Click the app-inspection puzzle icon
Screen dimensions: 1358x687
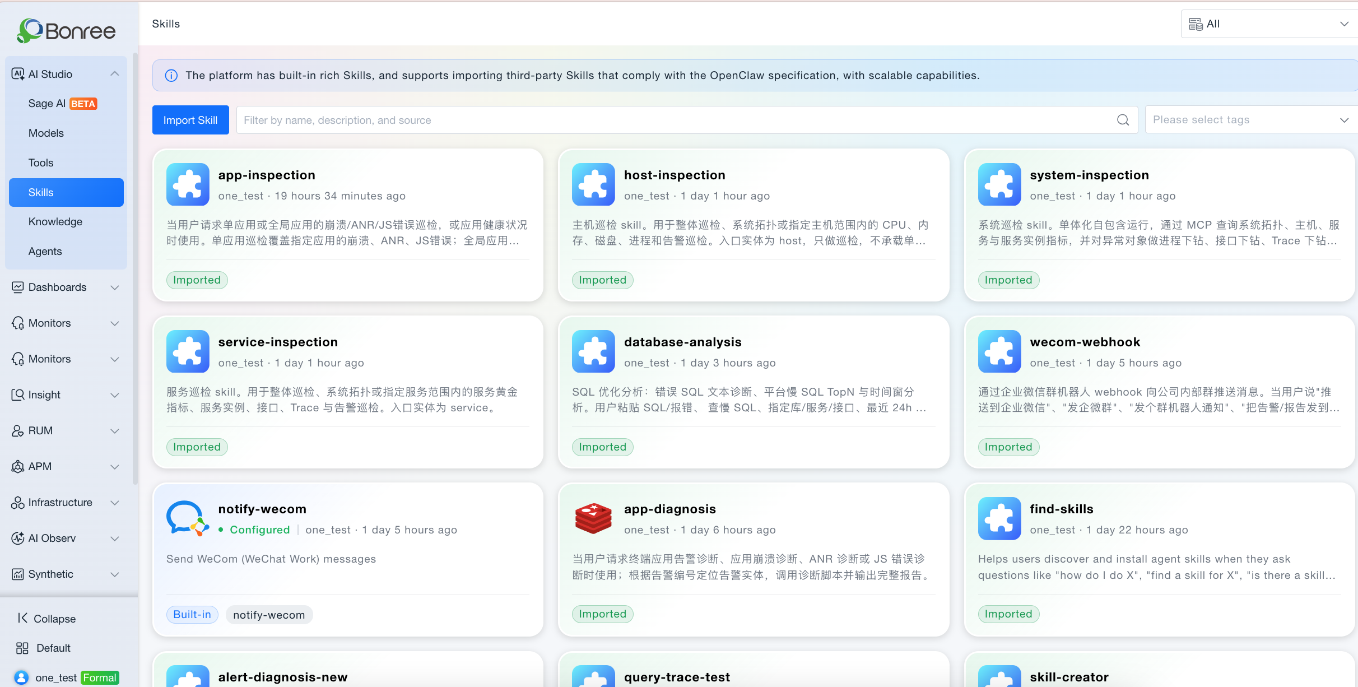[188, 184]
